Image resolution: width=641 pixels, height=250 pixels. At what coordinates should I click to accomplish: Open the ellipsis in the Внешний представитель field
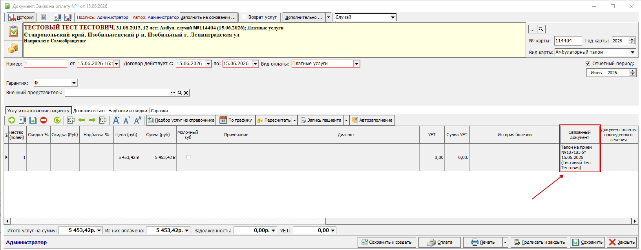[173, 93]
